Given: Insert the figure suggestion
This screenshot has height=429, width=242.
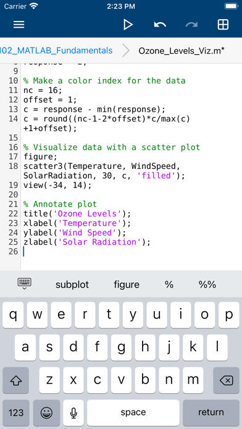Looking at the screenshot, I should click(127, 285).
